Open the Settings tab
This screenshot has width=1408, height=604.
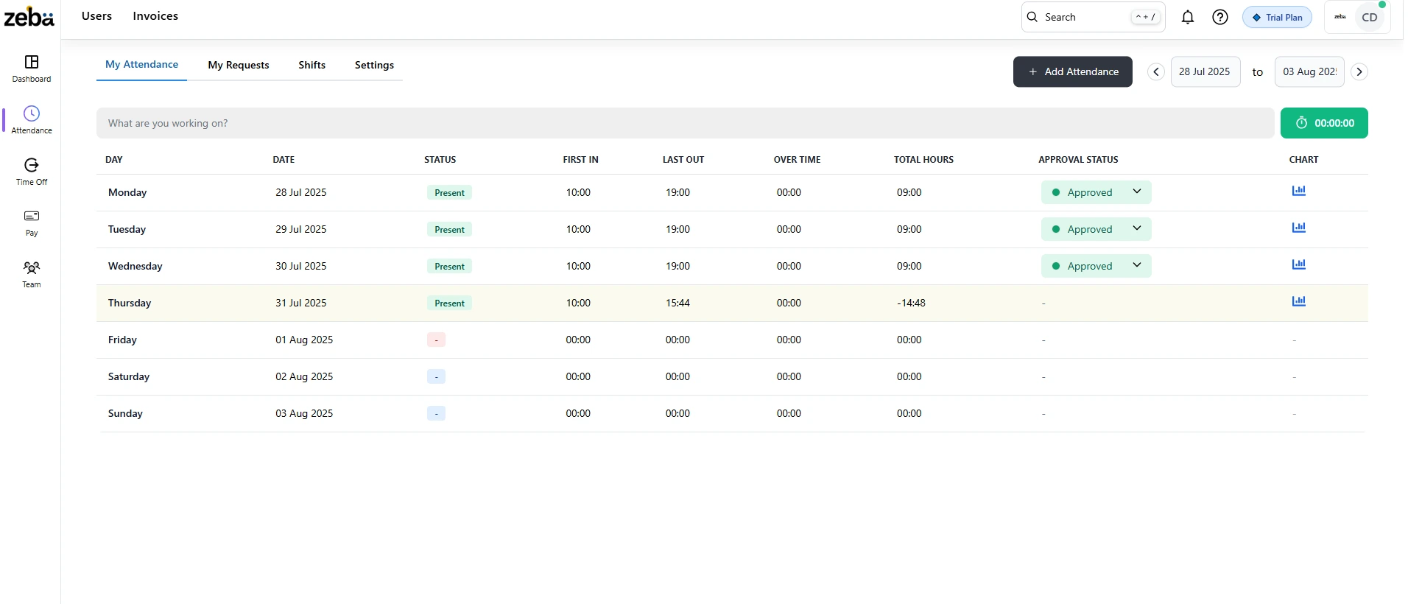(x=374, y=65)
